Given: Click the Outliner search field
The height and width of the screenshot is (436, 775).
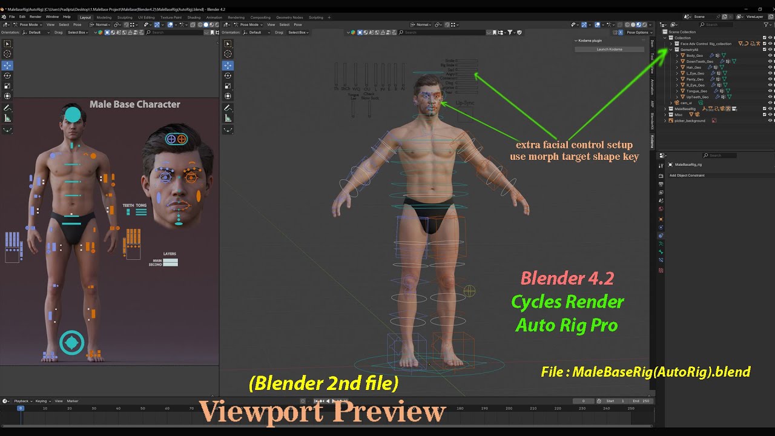Looking at the screenshot, I should point(716,25).
